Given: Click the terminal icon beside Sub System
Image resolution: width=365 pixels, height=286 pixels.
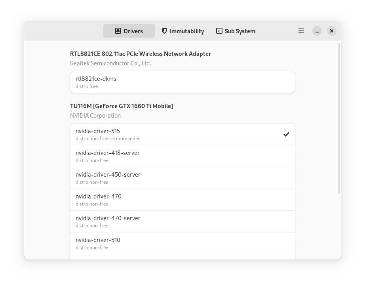Looking at the screenshot, I should click(219, 31).
